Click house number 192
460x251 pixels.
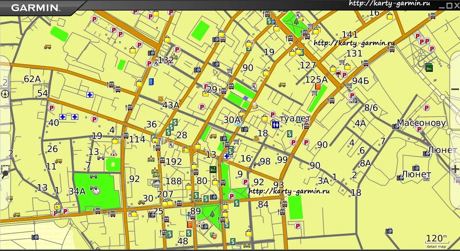pyautogui.click(x=174, y=162)
